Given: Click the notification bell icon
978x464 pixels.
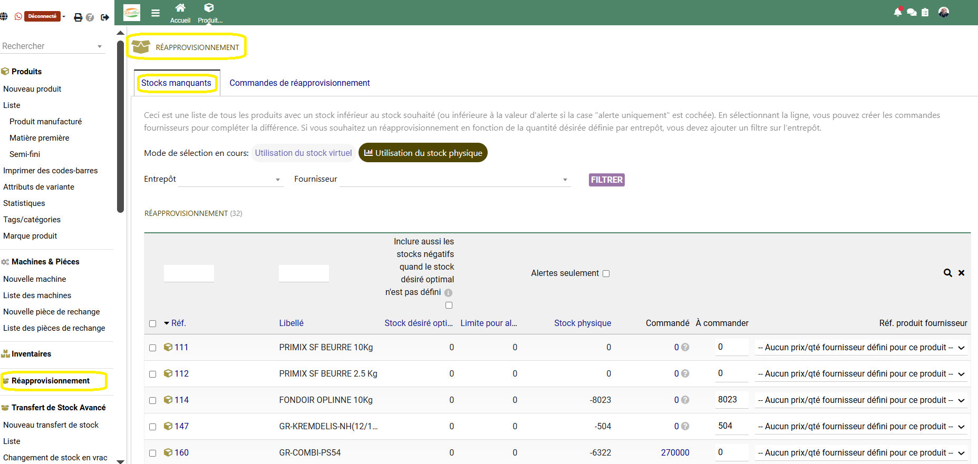Looking at the screenshot, I should [x=897, y=12].
